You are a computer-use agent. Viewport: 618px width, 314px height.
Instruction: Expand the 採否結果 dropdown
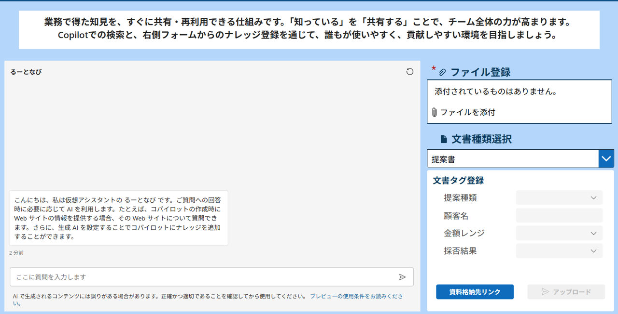pyautogui.click(x=559, y=251)
